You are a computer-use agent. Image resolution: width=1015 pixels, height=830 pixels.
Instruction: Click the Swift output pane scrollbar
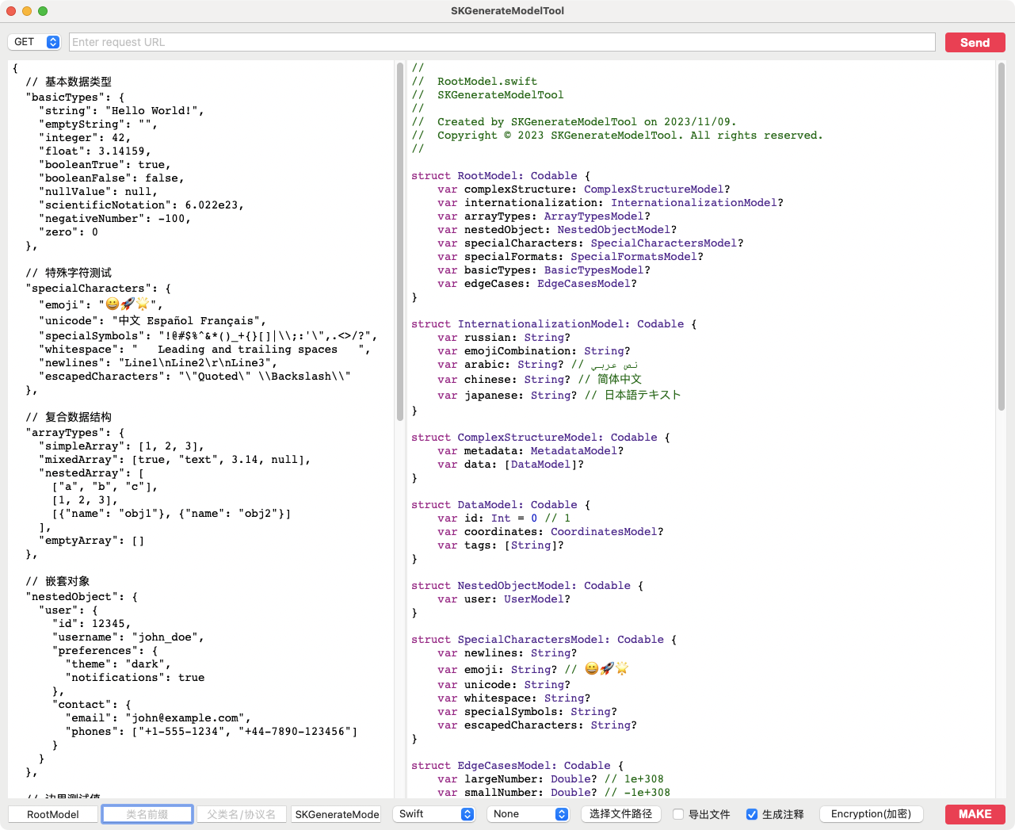(x=1002, y=236)
